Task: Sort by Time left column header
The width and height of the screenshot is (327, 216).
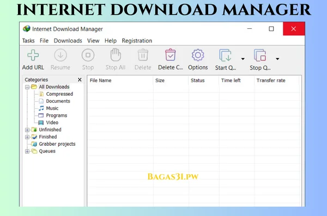Action: pos(237,81)
